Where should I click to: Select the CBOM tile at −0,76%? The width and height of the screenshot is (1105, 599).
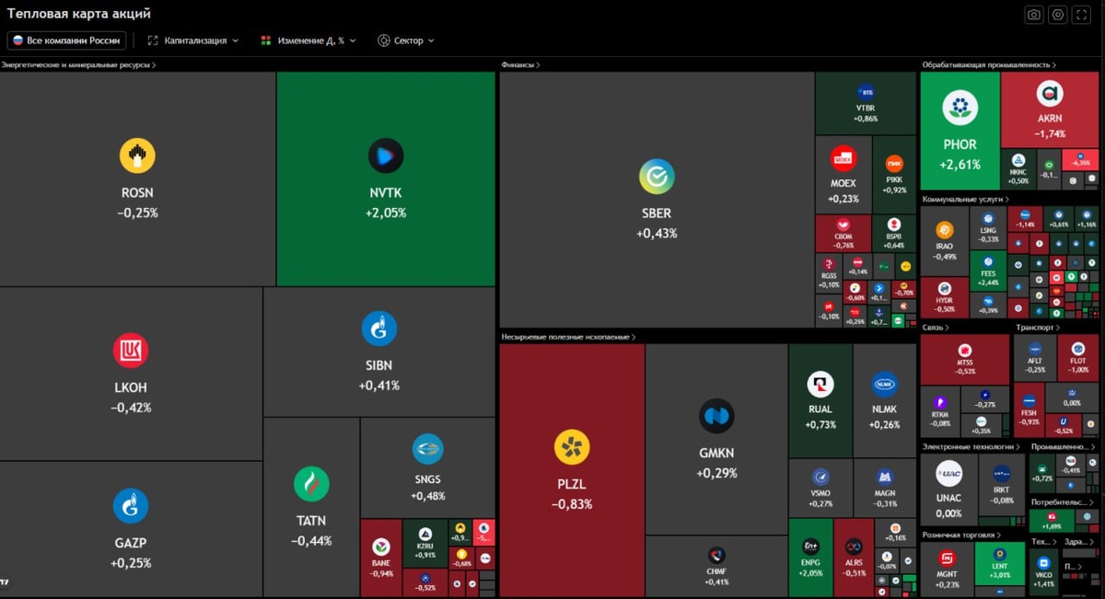coord(843,234)
